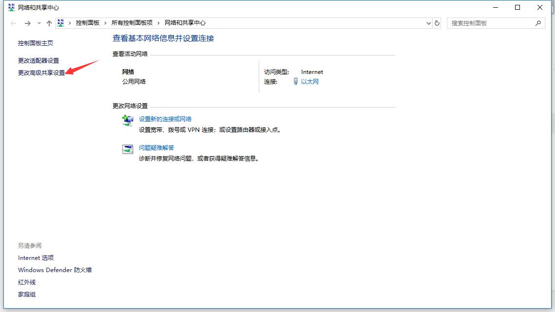Click the network icon inside the address bar

(x=61, y=22)
